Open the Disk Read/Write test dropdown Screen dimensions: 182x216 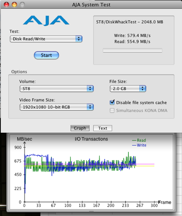46,39
